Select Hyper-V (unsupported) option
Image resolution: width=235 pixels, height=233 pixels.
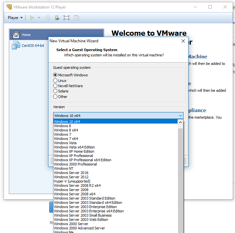click(116, 181)
